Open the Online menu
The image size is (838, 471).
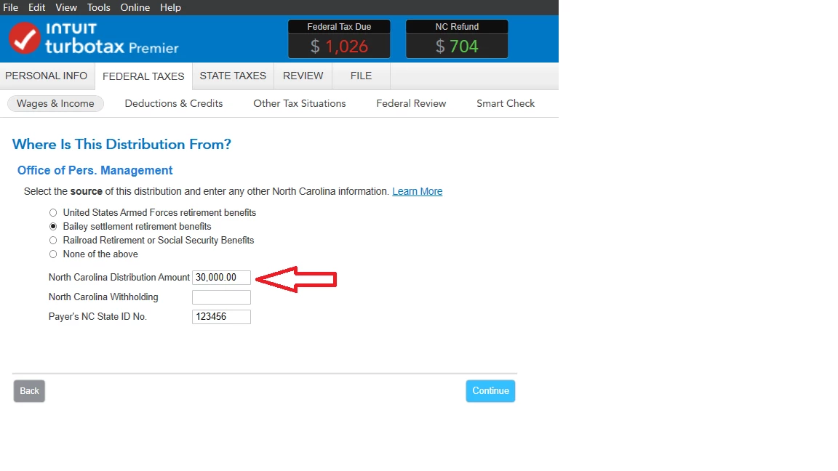click(135, 7)
